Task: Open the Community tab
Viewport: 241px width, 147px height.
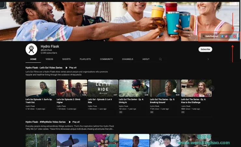Action: [x=106, y=59]
